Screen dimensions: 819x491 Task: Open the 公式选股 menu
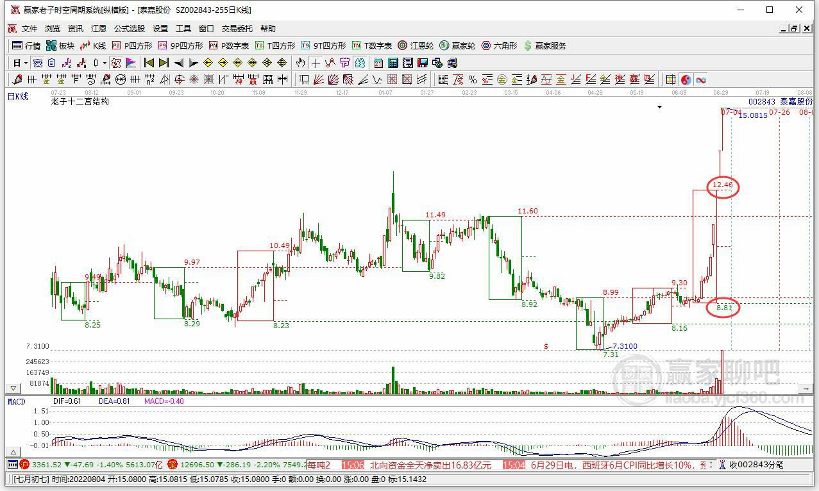click(130, 29)
